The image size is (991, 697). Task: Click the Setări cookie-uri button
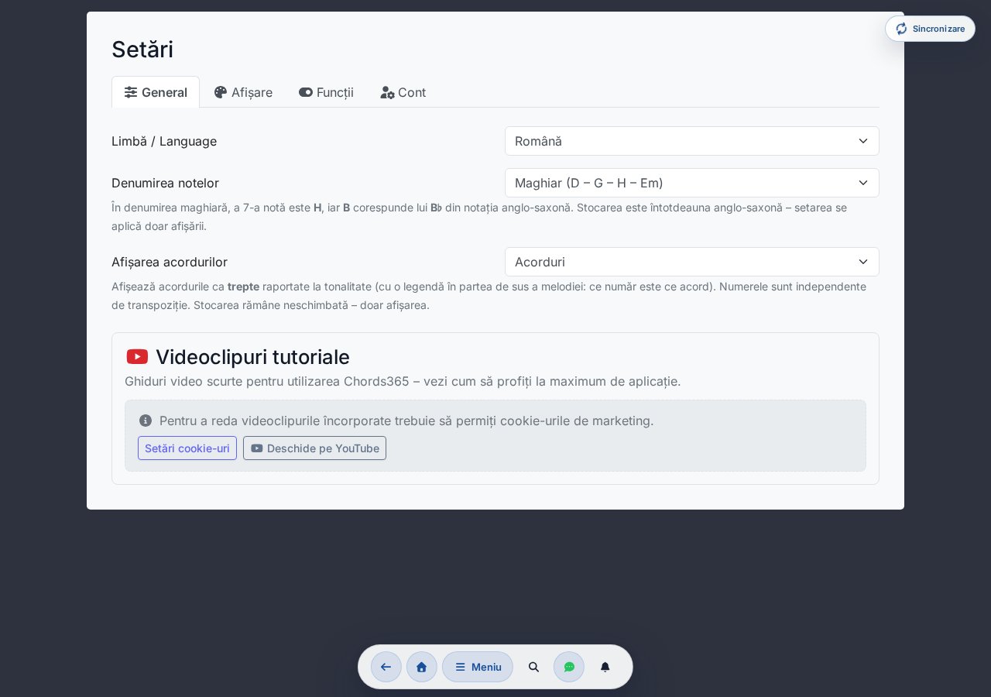click(187, 448)
